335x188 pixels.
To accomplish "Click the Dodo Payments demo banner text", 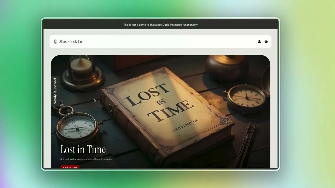I will (160, 25).
